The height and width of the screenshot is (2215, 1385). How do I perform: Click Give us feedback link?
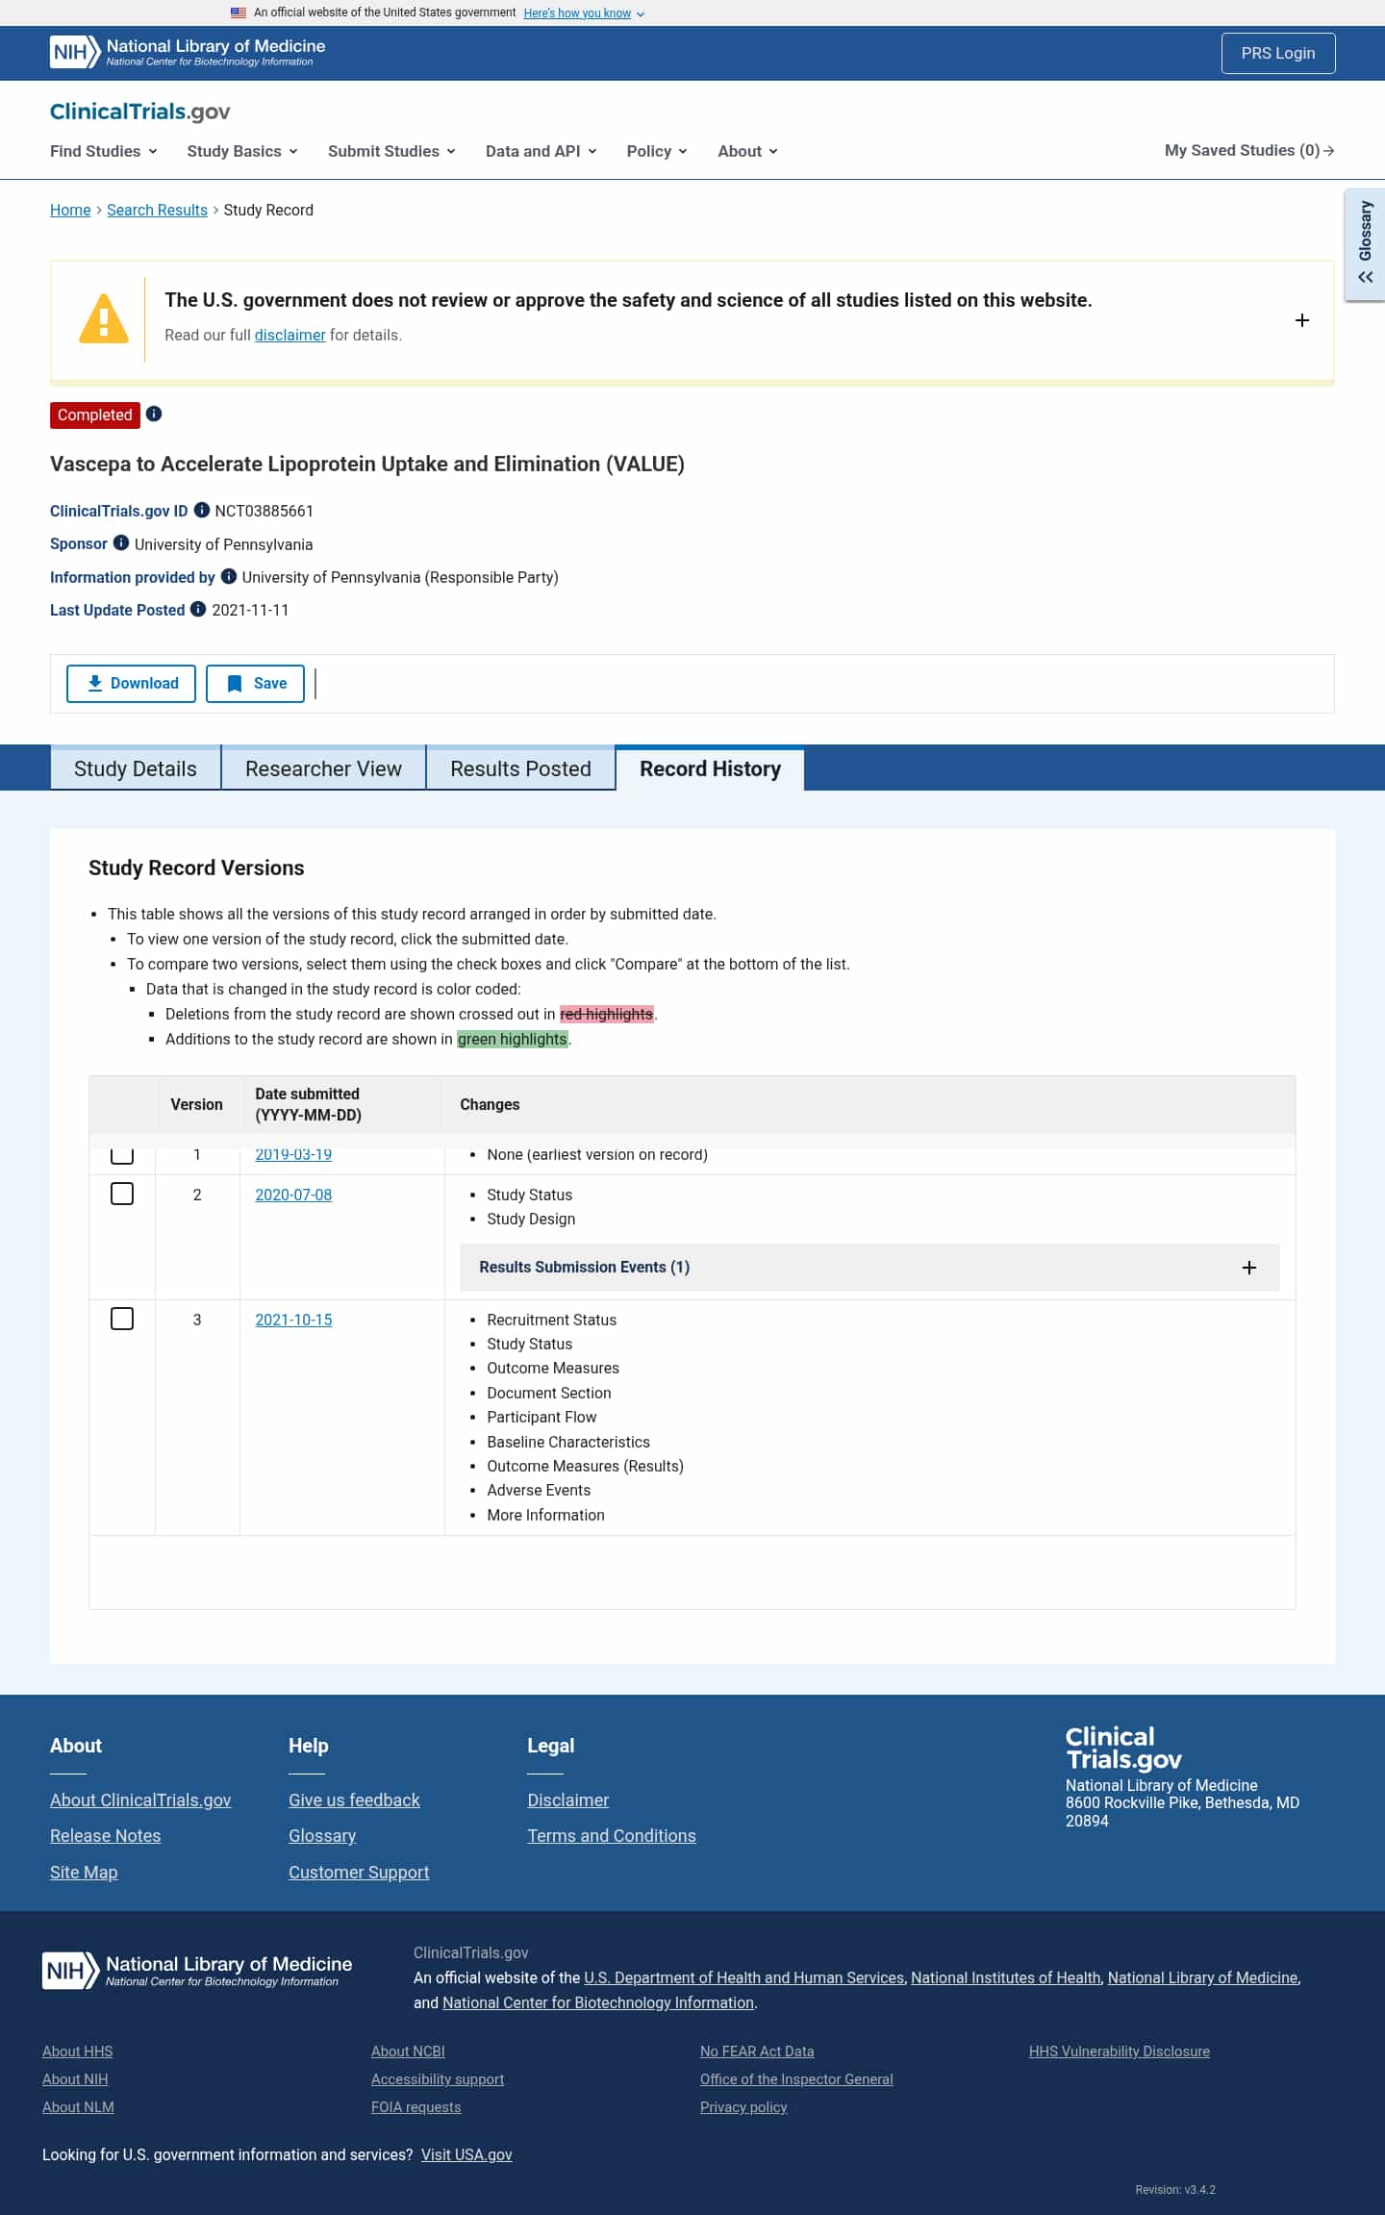(354, 1800)
